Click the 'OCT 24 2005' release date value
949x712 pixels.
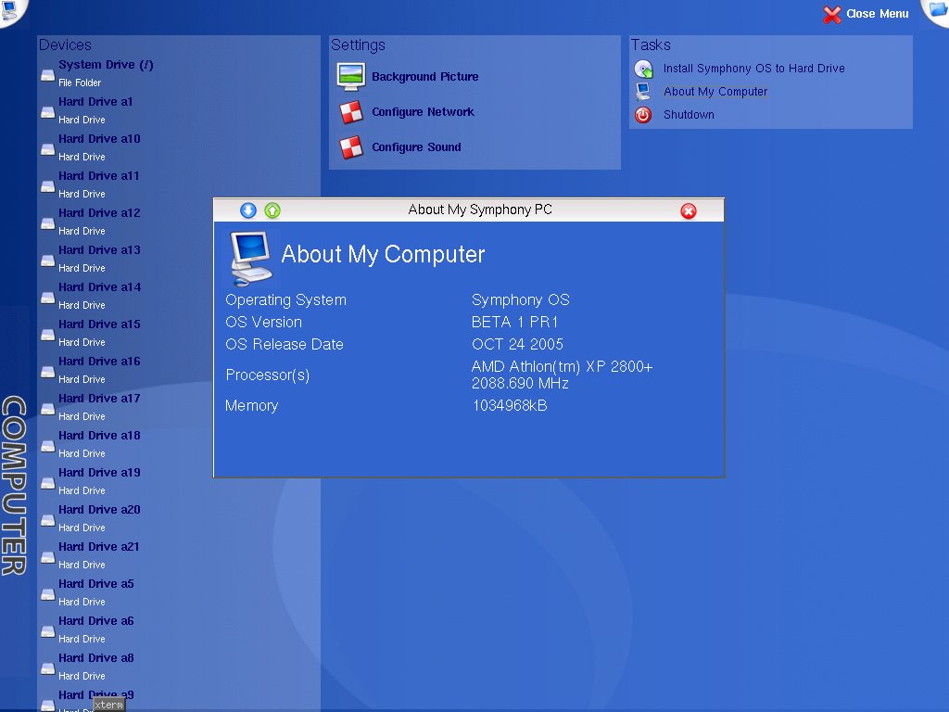pyautogui.click(x=517, y=345)
